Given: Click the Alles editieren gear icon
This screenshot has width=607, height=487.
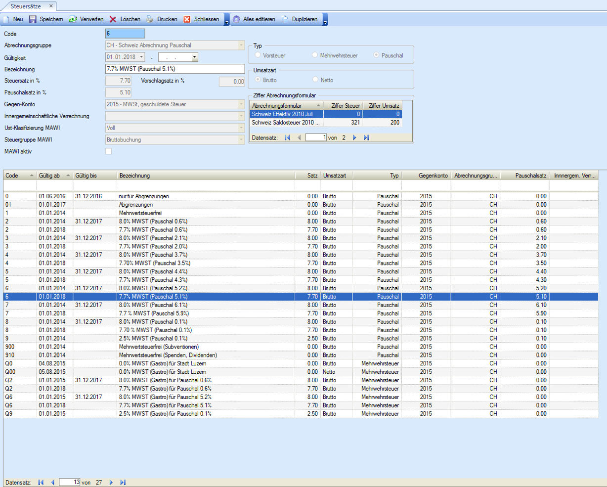Looking at the screenshot, I should (x=236, y=19).
